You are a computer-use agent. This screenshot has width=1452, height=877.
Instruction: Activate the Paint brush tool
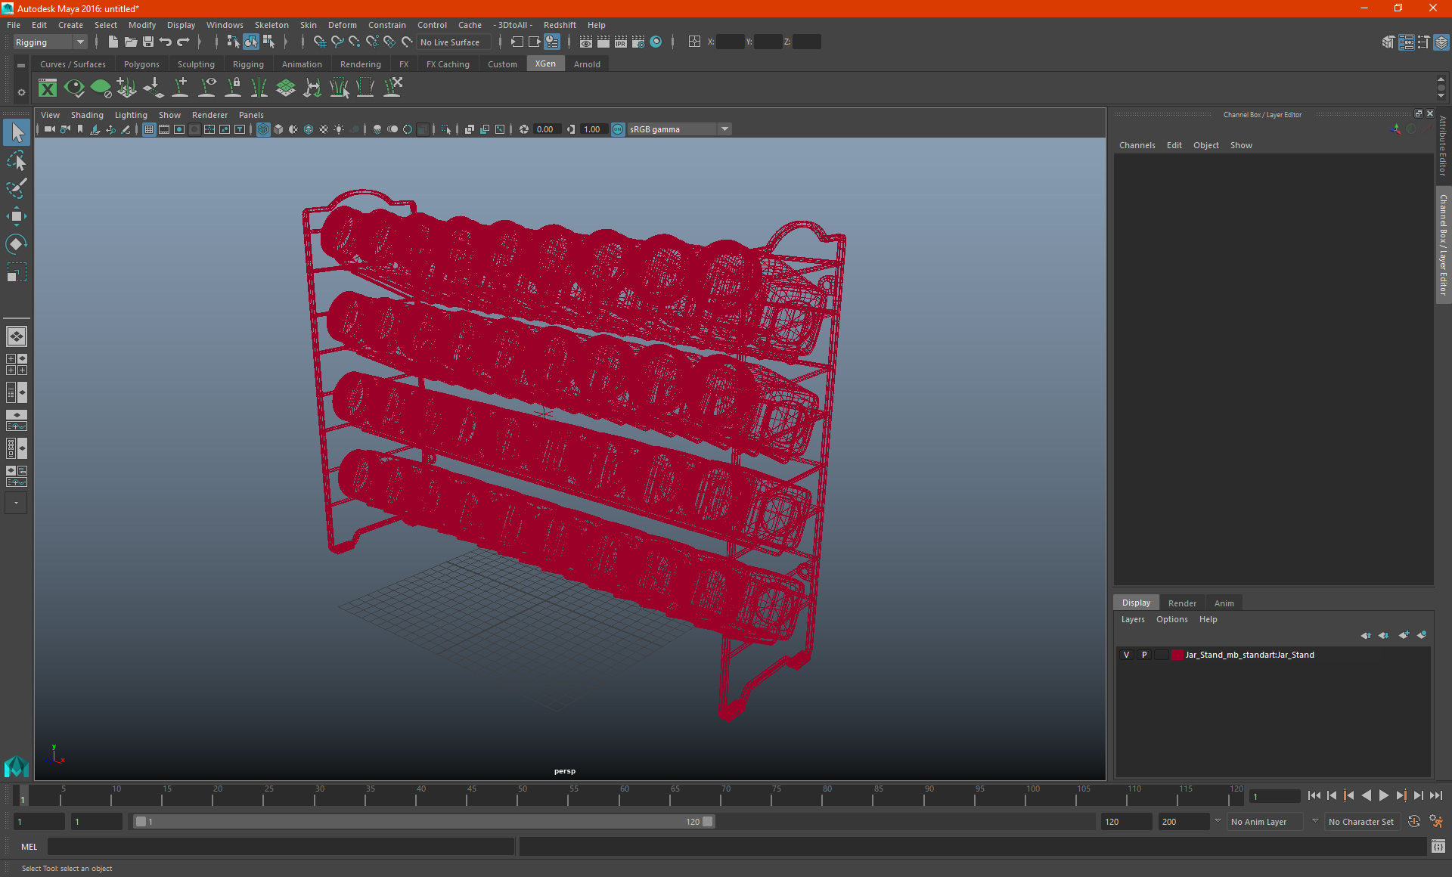16,187
